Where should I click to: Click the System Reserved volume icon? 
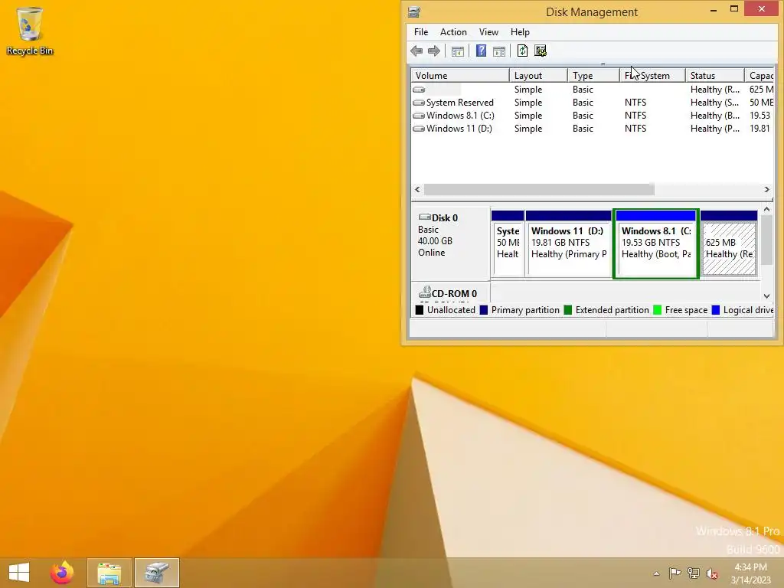(x=419, y=103)
